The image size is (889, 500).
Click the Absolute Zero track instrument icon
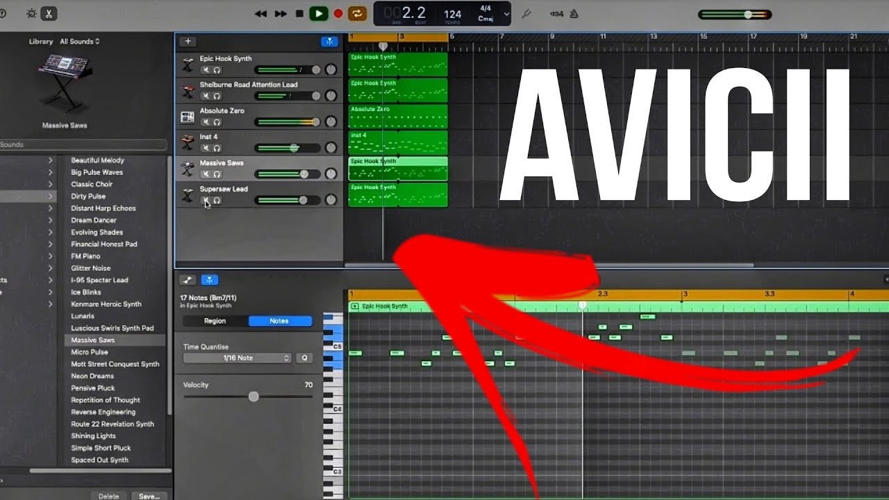pos(188,117)
